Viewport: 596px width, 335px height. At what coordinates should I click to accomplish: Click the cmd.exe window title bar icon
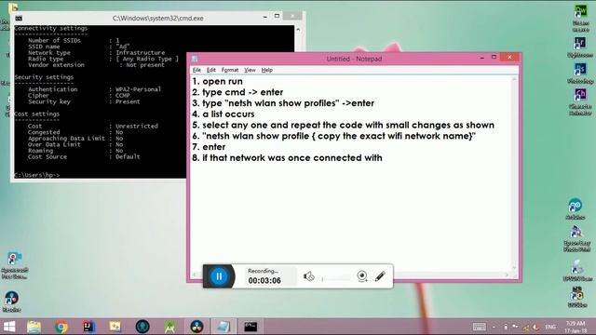point(19,18)
